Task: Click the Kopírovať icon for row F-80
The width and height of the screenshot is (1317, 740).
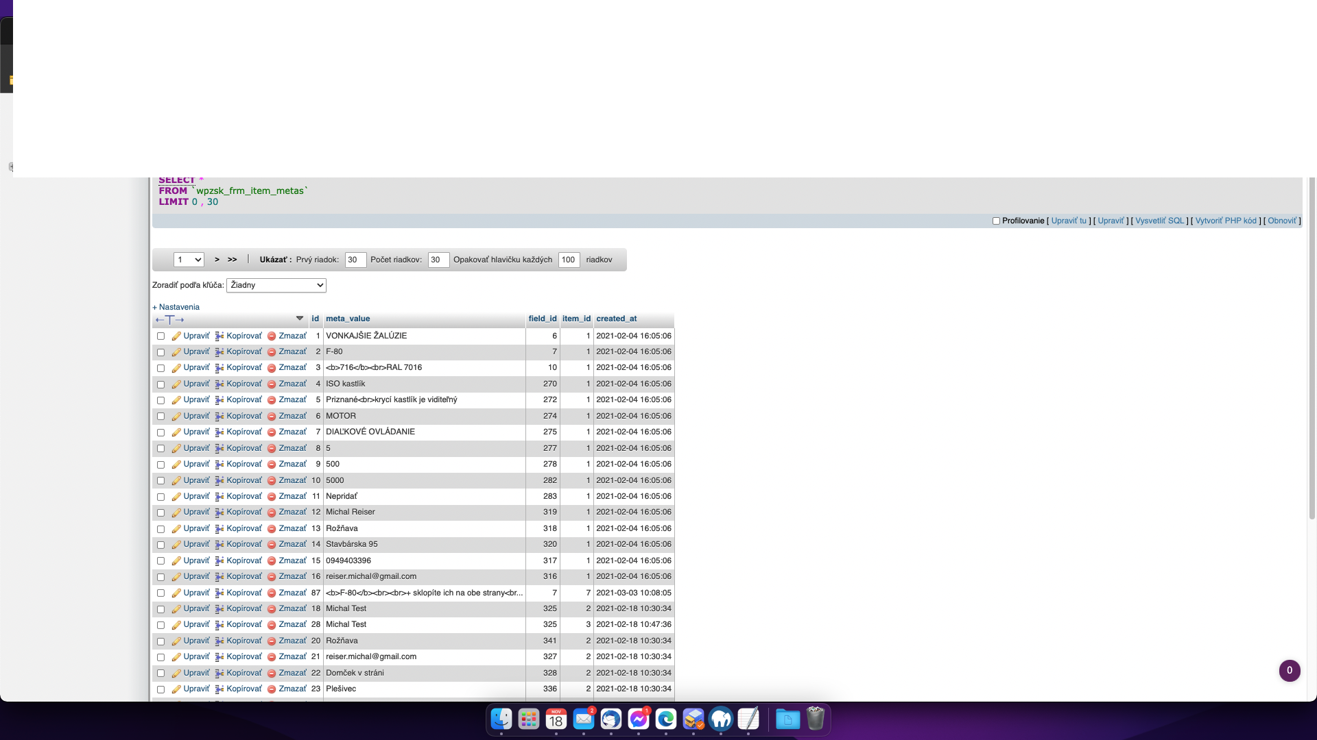Action: click(x=219, y=352)
